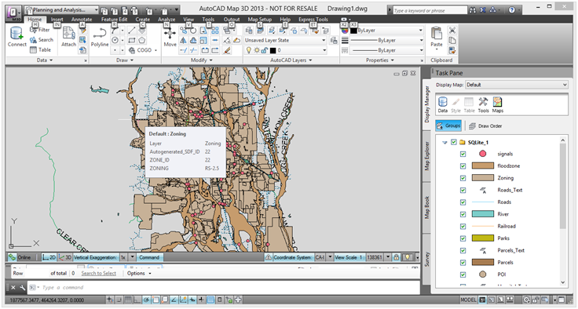Click the keyword search field
Screen dimensions: 578x309
point(430,10)
